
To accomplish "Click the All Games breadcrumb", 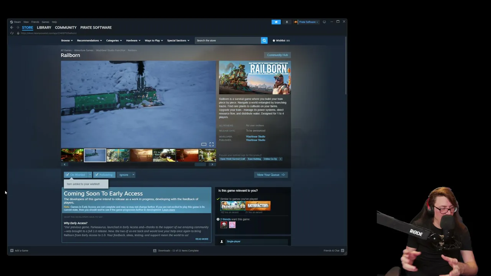I will click(66, 50).
